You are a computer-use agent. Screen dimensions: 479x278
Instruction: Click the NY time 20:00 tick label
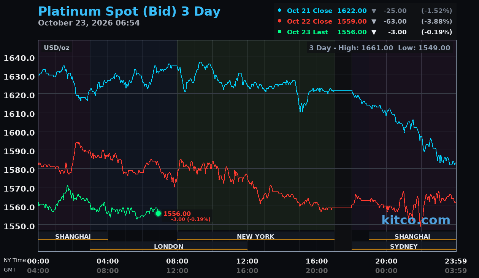pyautogui.click(x=386, y=261)
